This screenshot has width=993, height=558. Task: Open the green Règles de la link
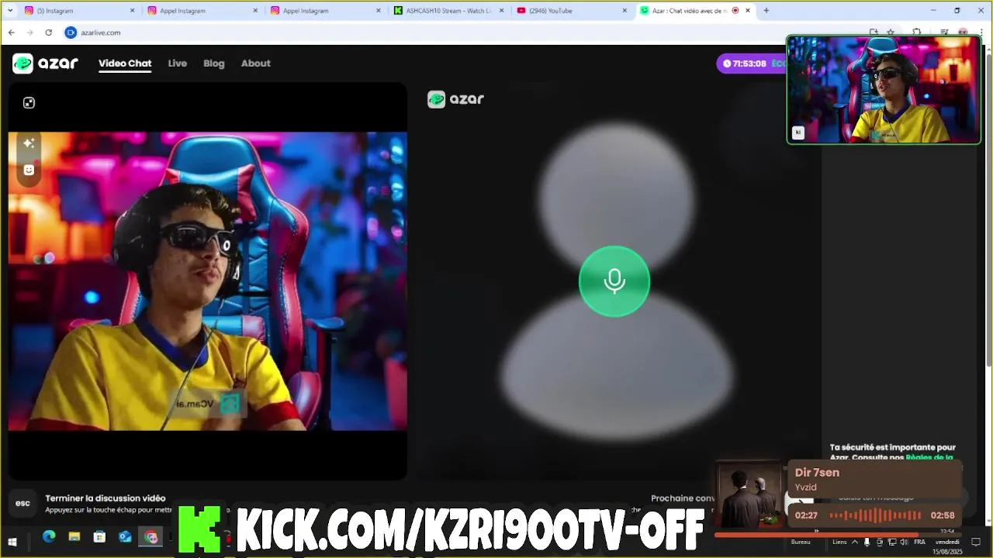(929, 457)
